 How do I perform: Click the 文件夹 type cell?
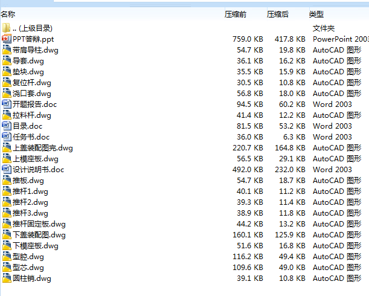coord(324,28)
